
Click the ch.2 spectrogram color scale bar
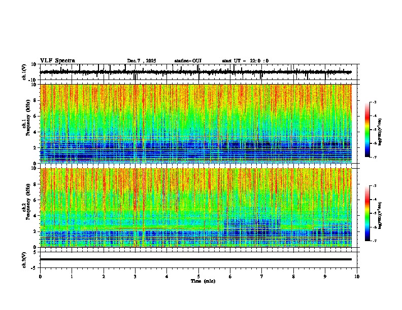367,213
